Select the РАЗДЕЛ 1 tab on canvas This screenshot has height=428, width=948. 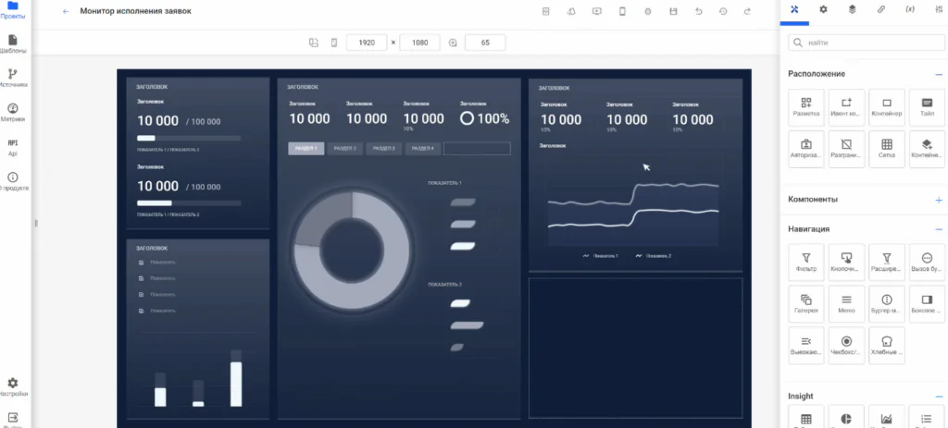306,149
